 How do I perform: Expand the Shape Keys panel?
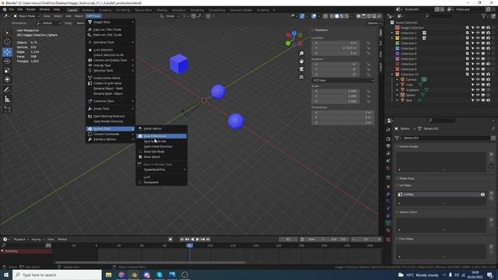pyautogui.click(x=397, y=178)
